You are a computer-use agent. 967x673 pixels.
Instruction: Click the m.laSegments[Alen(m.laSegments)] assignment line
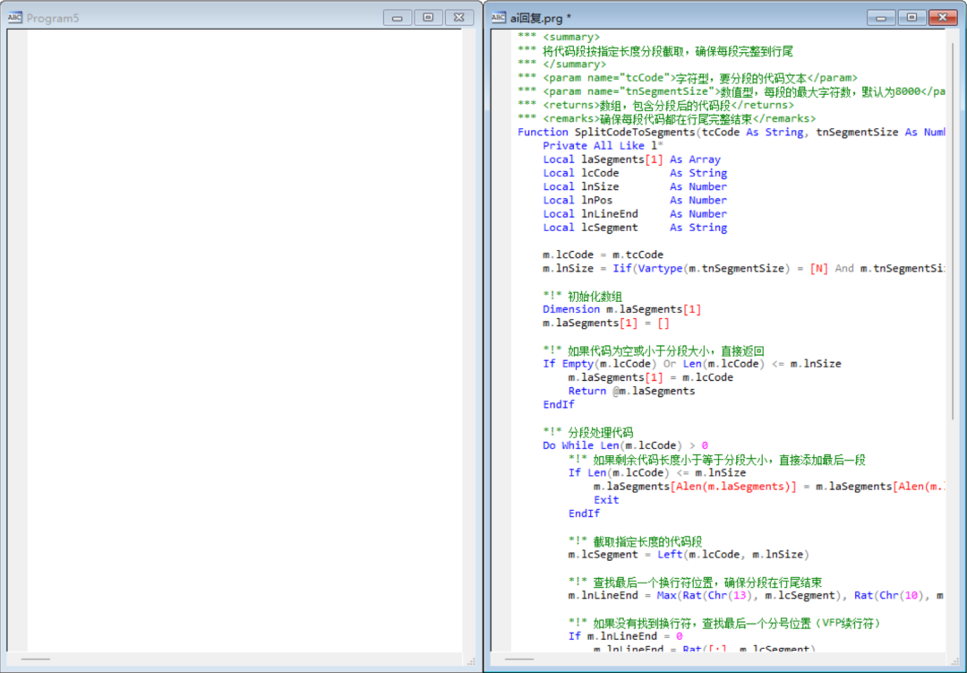coord(769,486)
